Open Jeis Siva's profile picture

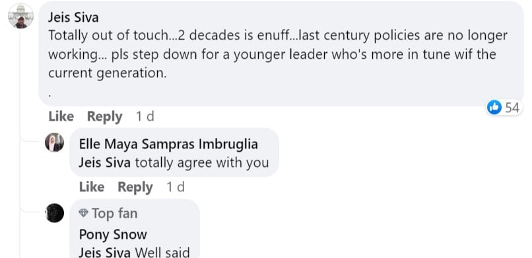tap(20, 16)
